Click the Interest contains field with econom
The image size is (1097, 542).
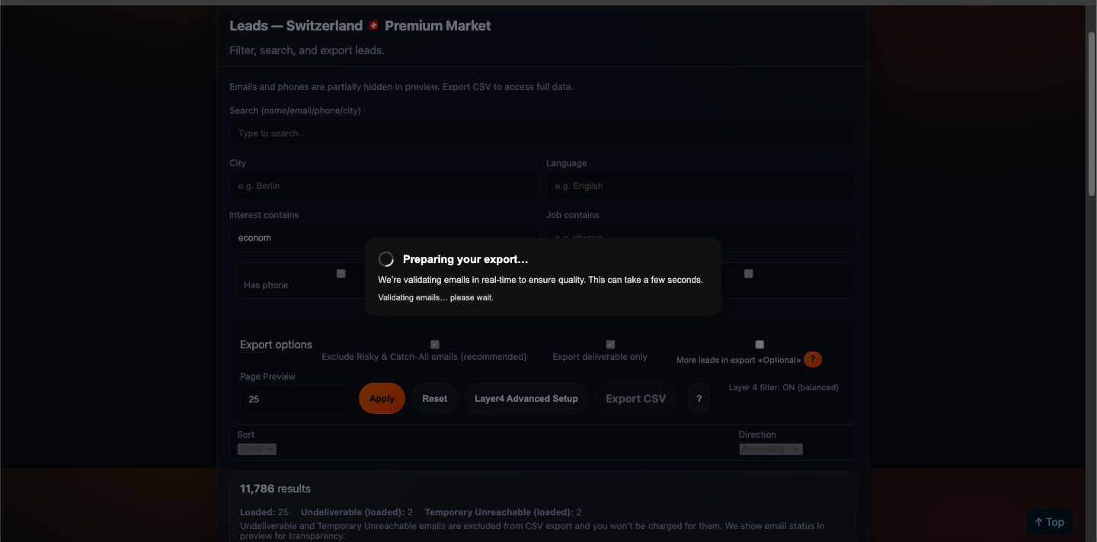[384, 238]
